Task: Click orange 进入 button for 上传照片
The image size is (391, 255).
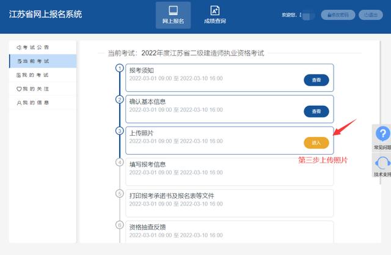Action: pos(316,142)
